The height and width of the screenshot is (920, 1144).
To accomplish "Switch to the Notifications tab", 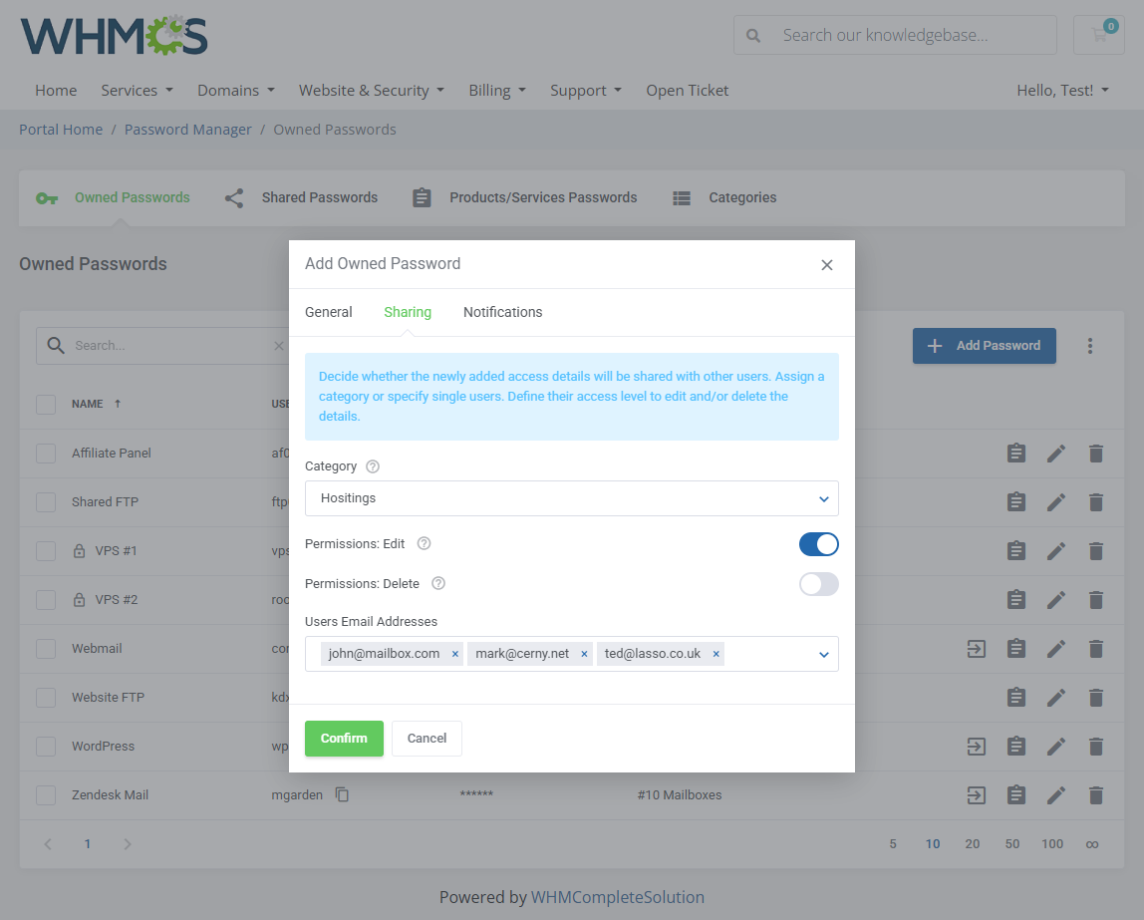I will click(502, 312).
